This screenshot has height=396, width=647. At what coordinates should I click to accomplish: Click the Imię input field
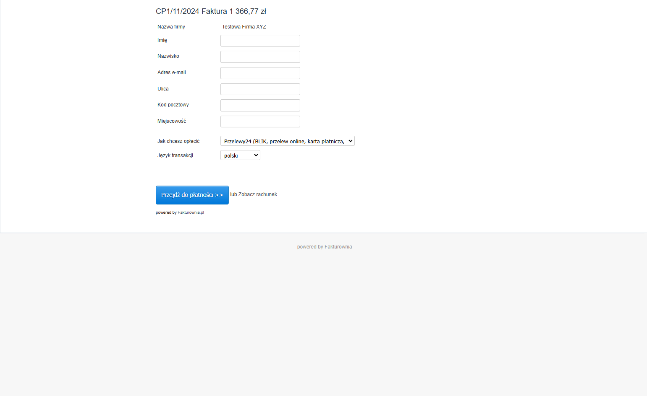(260, 41)
